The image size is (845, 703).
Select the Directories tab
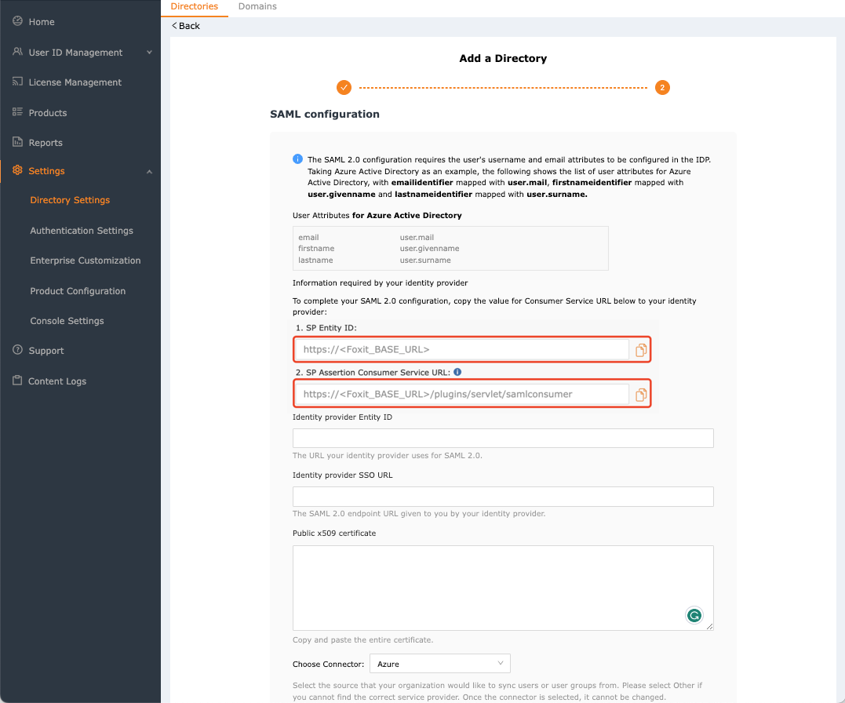[x=194, y=6]
